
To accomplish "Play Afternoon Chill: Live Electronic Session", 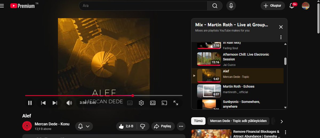I will 246,57.
